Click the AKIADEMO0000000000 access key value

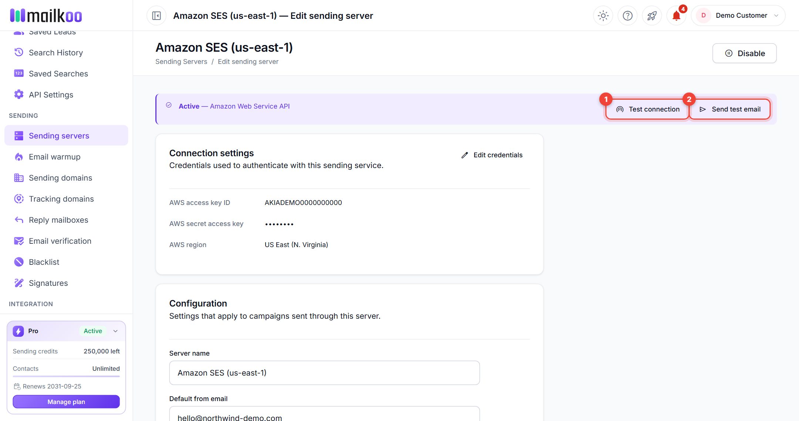(x=303, y=202)
